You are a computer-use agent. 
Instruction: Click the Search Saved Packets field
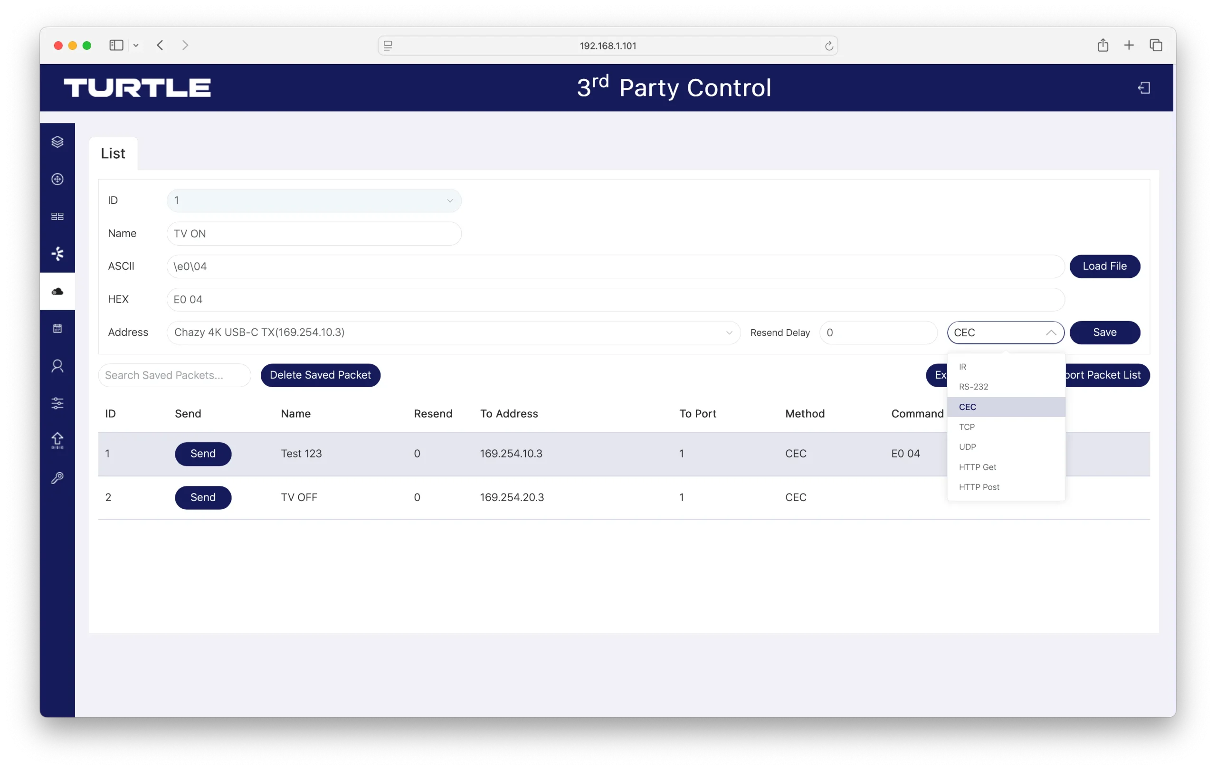coord(174,375)
